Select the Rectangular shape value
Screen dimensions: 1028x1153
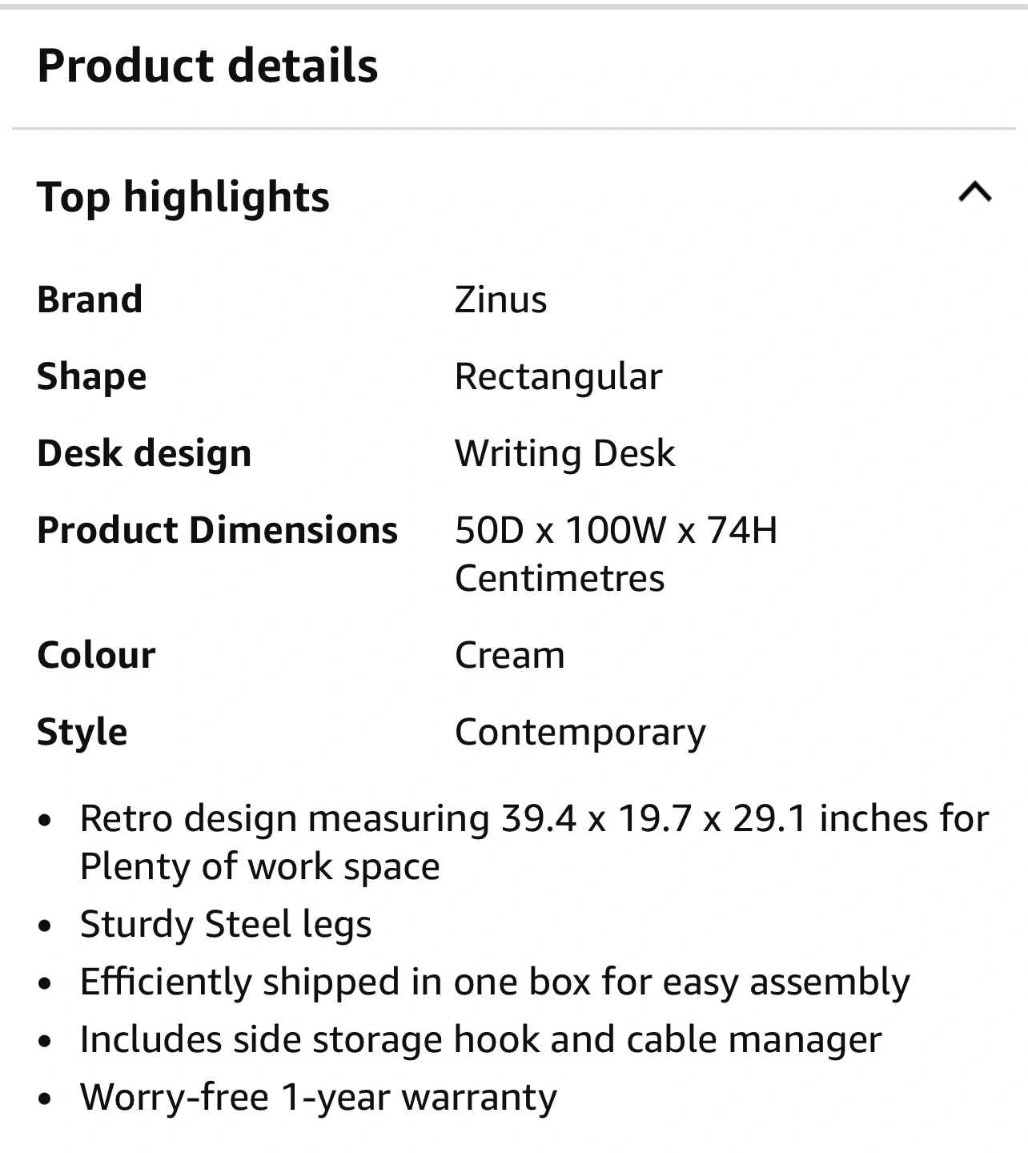pos(558,376)
